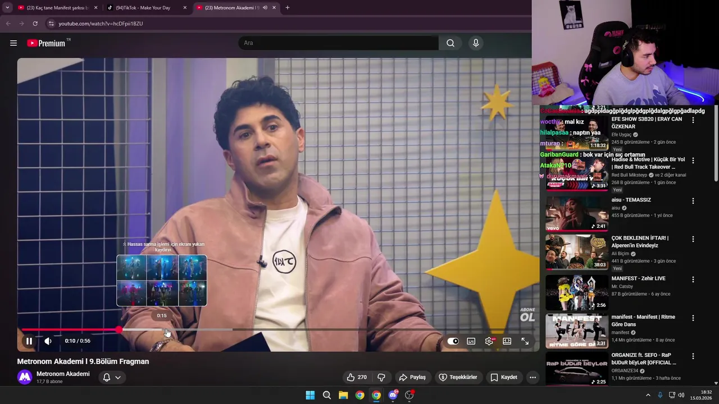The height and width of the screenshot is (404, 719).
Task: Open more actions three-dot button
Action: pos(533,377)
